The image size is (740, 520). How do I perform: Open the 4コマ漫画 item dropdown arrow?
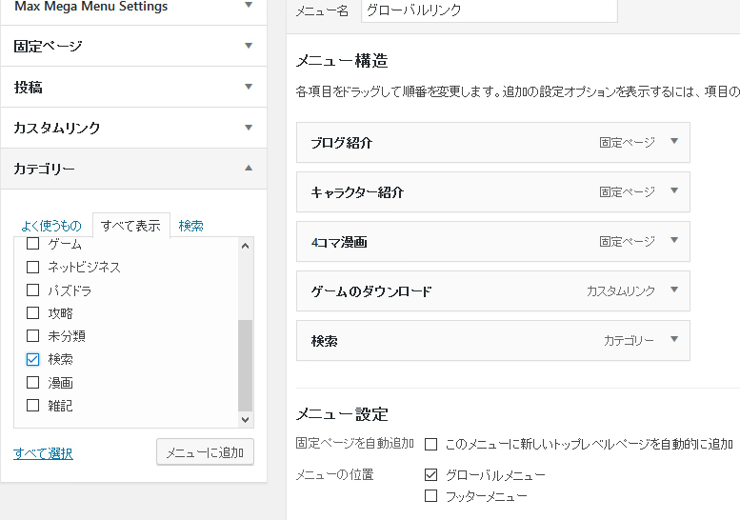click(674, 240)
